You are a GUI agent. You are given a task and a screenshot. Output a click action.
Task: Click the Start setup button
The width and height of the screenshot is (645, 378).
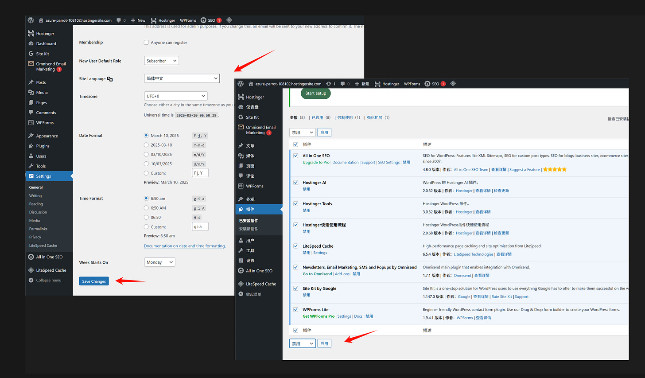(315, 93)
